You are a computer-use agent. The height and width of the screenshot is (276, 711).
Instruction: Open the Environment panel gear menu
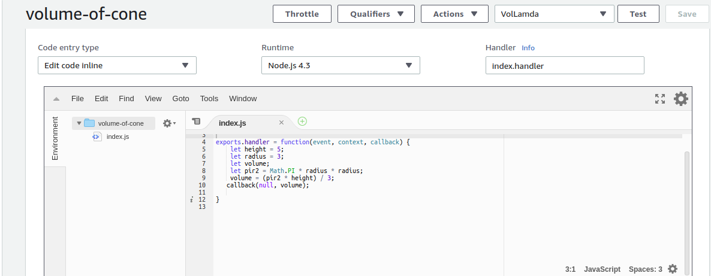pos(169,123)
